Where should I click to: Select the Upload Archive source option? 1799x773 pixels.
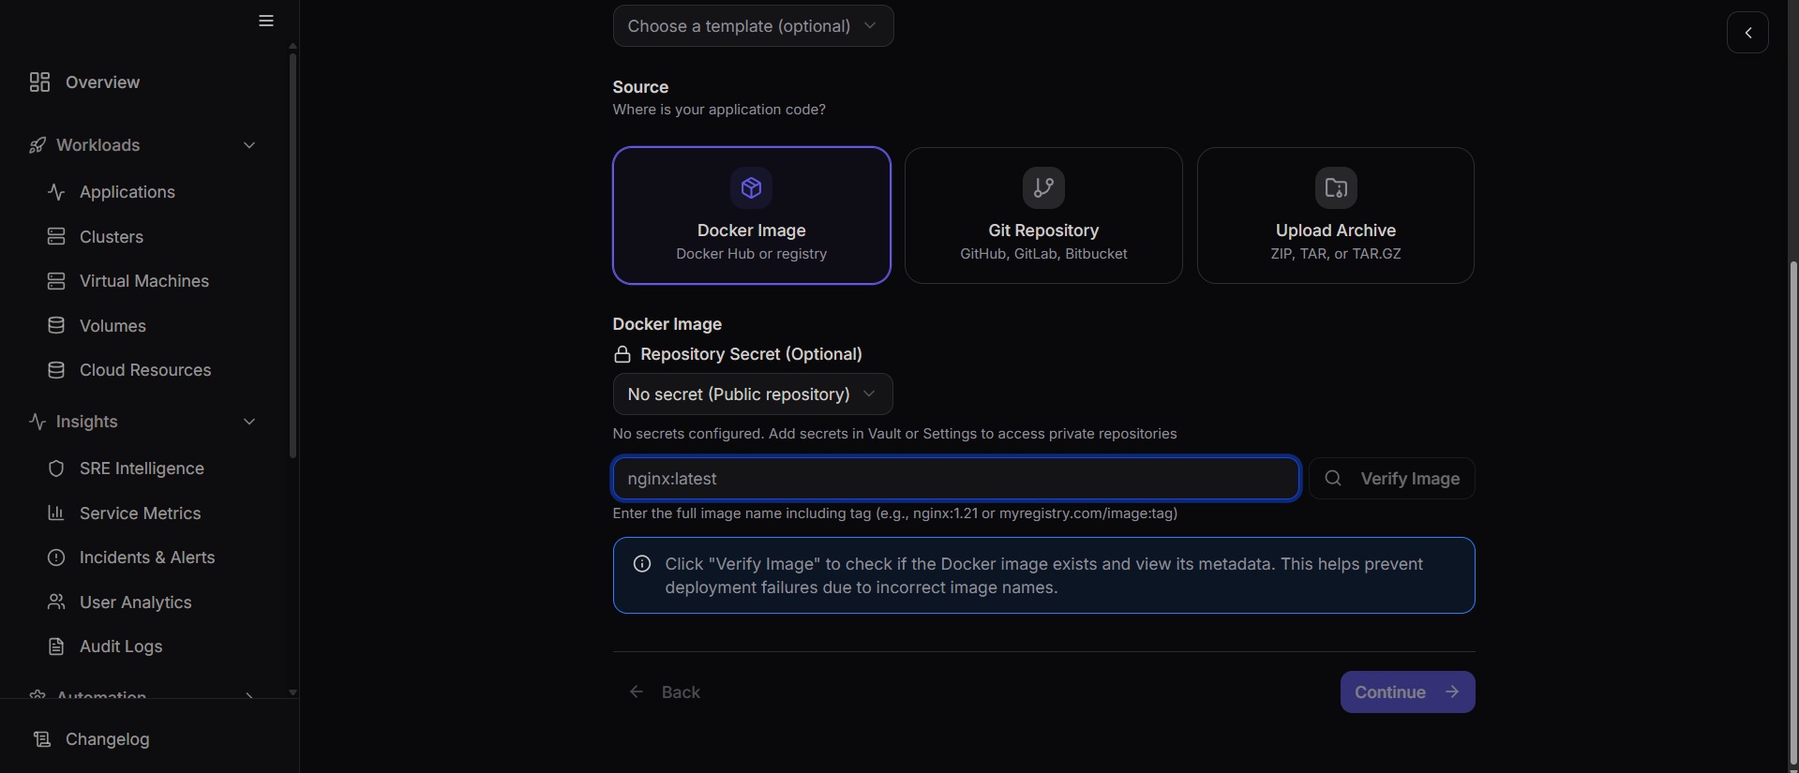1335,216
